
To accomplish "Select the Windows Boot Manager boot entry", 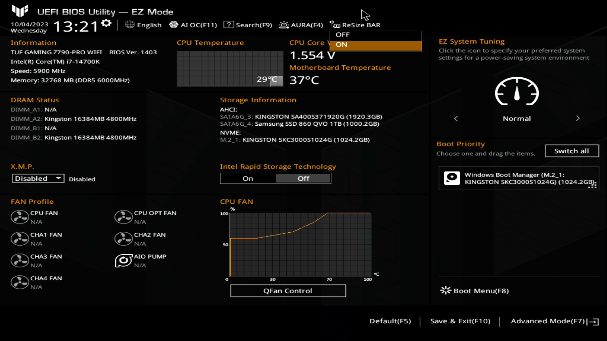I will coord(519,178).
